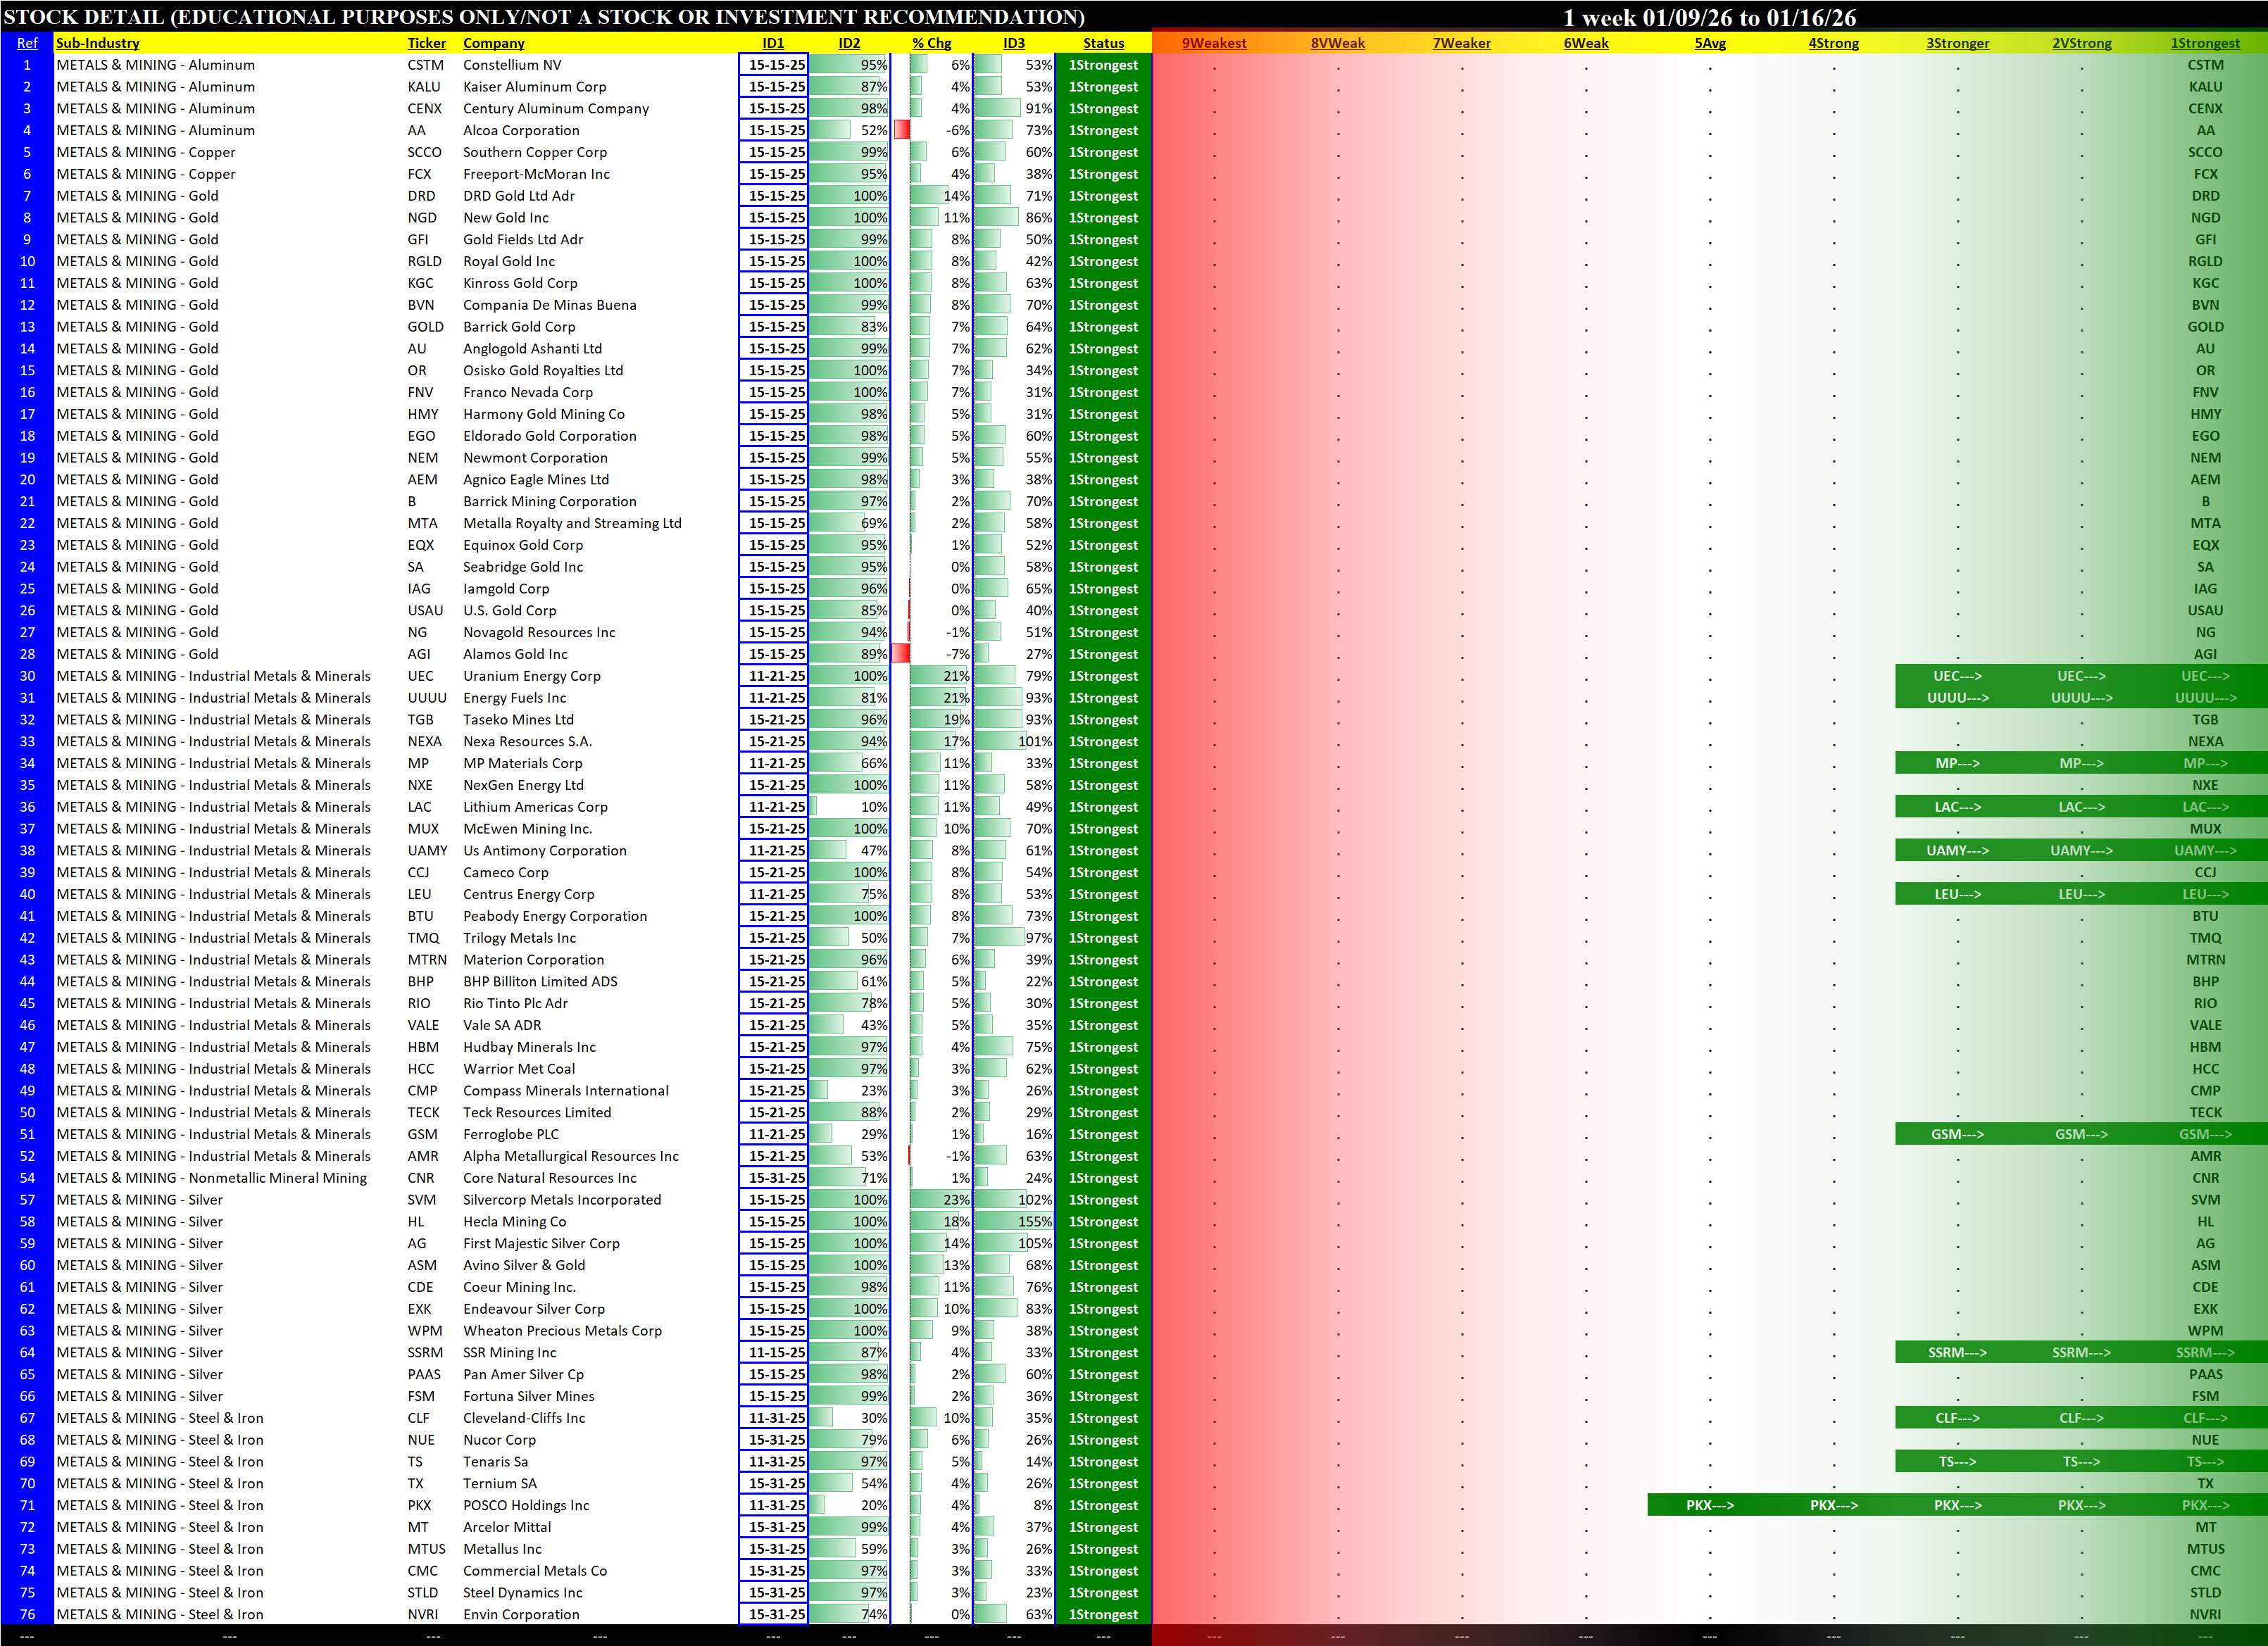Image resolution: width=2268 pixels, height=1646 pixels.
Task: Select ticker cell SCCO in Ticker column
Action: coord(424,152)
